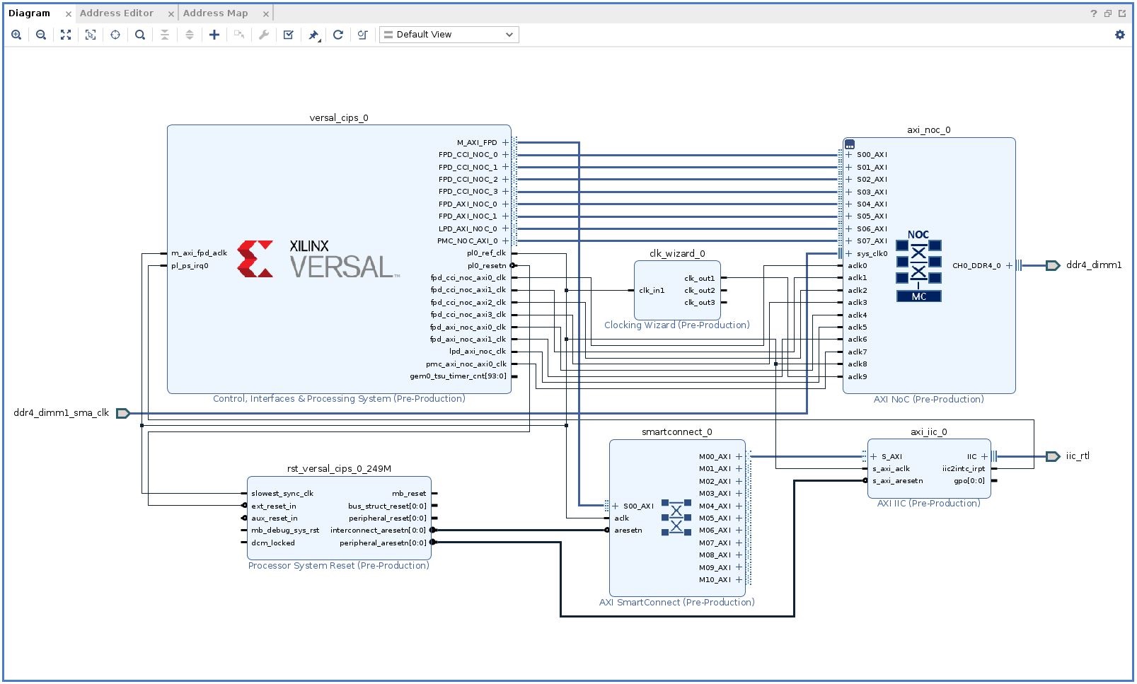Screen dimensions: 1137x684
Task: Click the aresetn pin on smartconnect_0
Action: [628, 531]
